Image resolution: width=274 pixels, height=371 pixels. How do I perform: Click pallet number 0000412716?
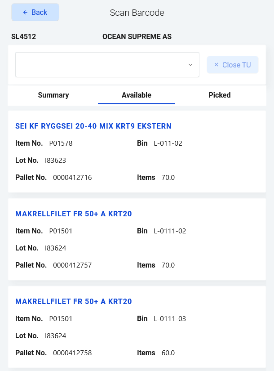point(72,178)
